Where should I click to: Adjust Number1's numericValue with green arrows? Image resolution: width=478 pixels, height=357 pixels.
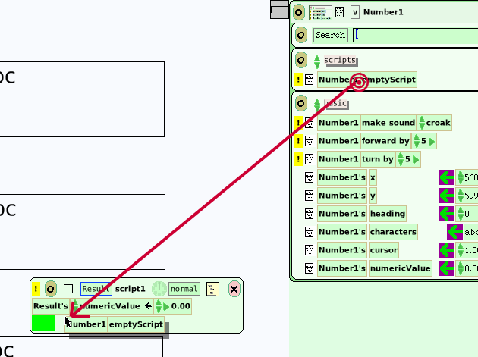(x=461, y=268)
